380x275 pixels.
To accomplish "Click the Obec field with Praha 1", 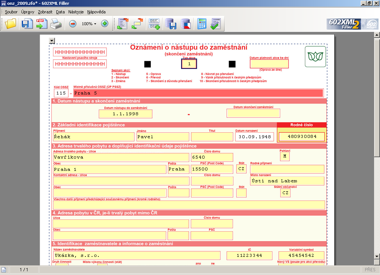I will click(x=109, y=169).
